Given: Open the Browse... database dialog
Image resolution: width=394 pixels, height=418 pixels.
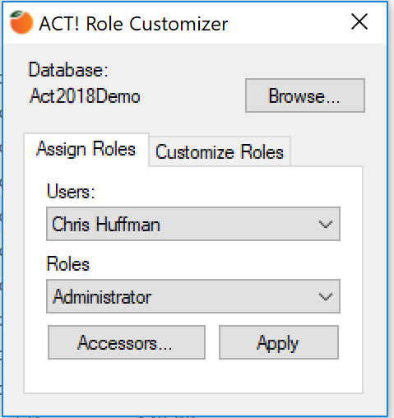Looking at the screenshot, I should (305, 95).
